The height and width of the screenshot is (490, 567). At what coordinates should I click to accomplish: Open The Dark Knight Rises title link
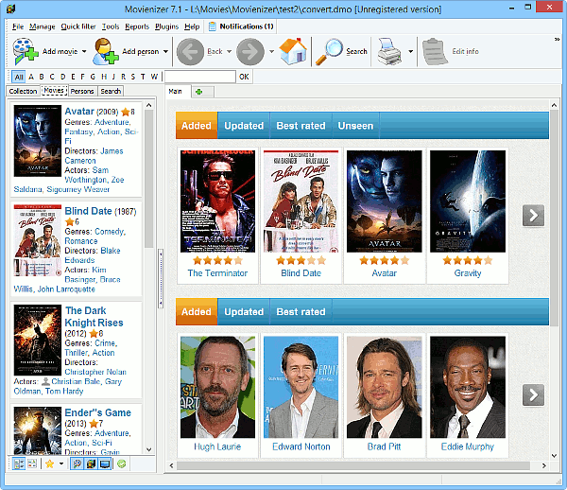point(94,317)
